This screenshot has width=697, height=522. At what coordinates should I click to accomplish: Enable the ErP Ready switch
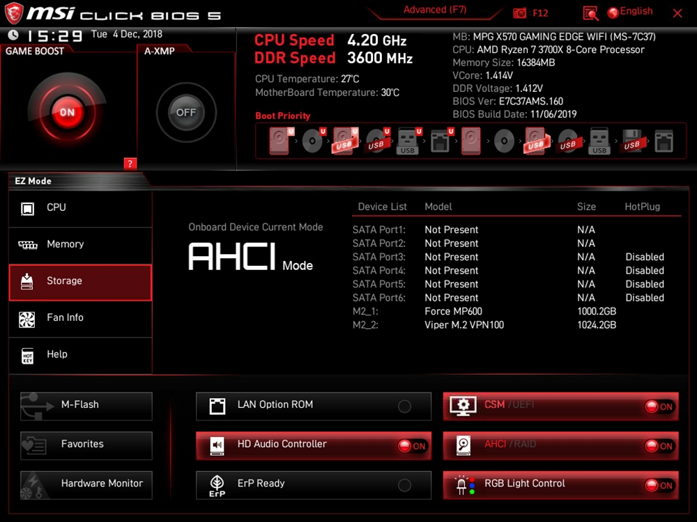pos(404,485)
